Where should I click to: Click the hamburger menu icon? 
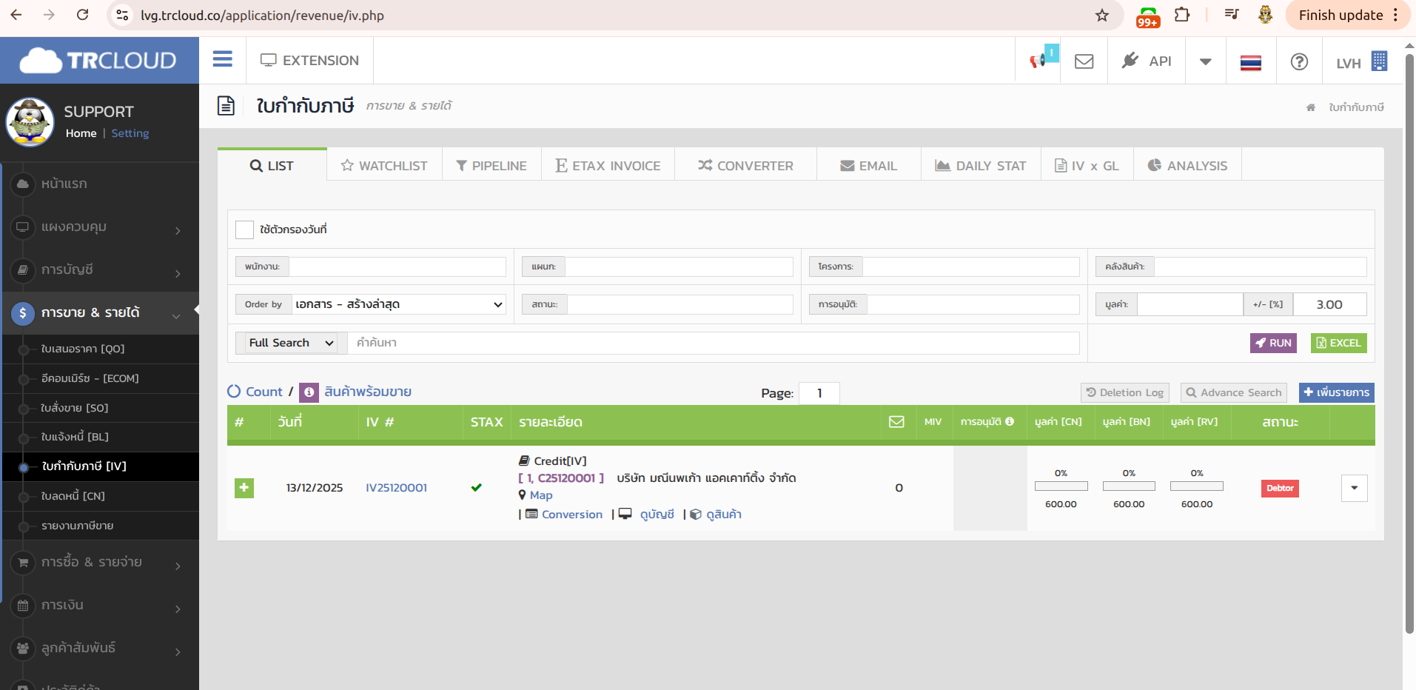(x=222, y=60)
